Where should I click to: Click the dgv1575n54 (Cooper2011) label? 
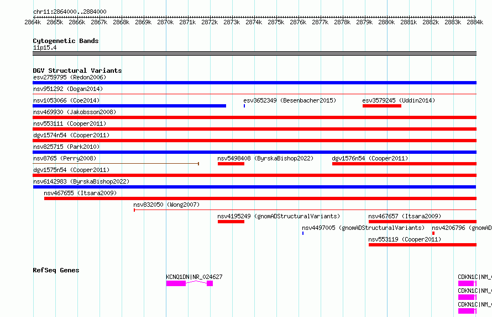pos(71,170)
